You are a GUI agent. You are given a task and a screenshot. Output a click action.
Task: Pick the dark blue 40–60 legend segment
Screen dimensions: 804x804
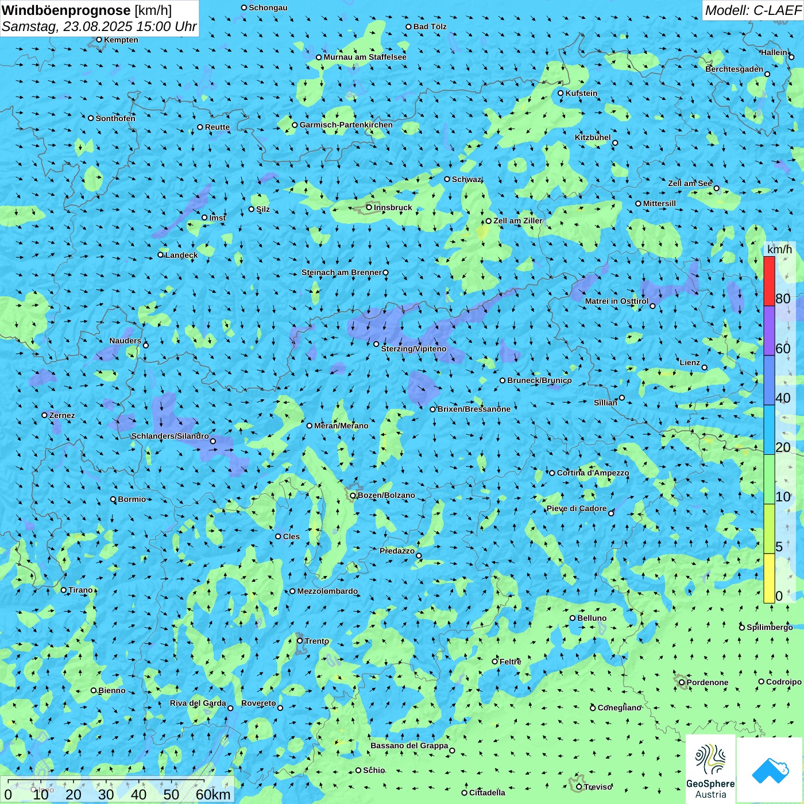point(769,381)
